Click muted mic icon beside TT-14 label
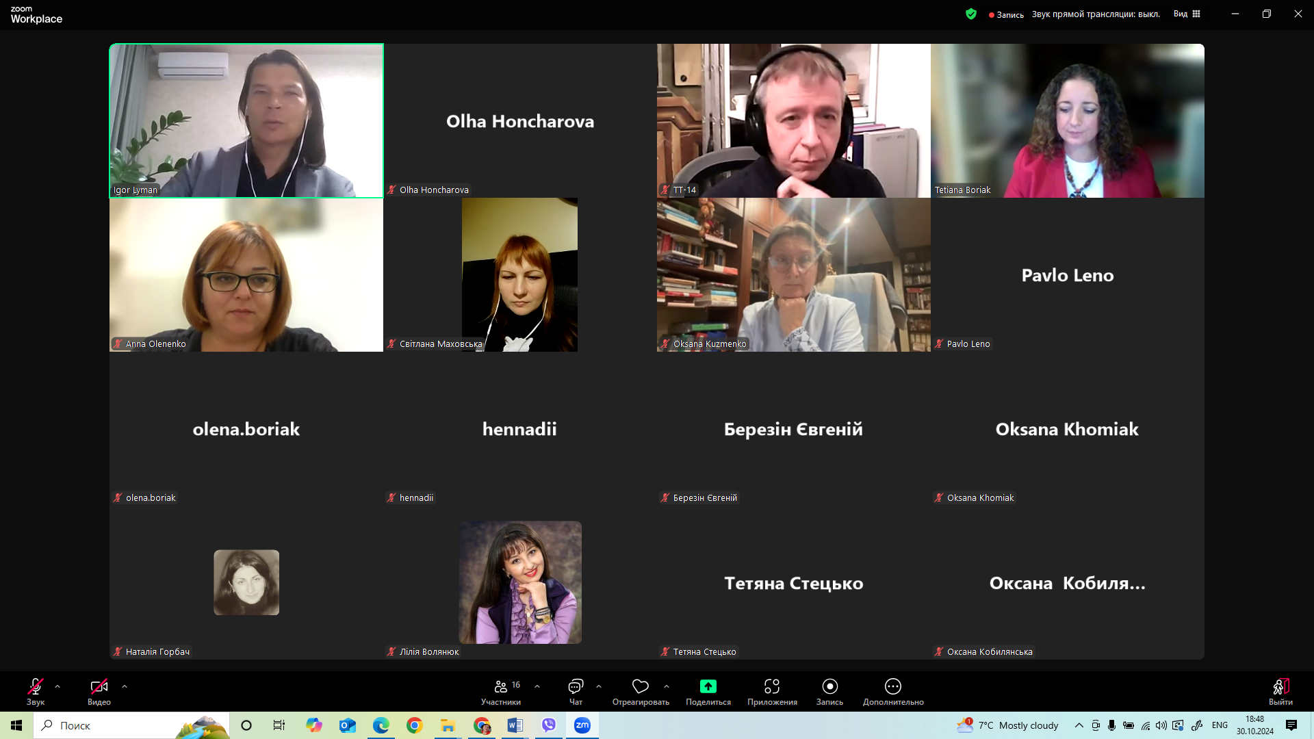Viewport: 1314px width, 739px height. click(x=665, y=190)
